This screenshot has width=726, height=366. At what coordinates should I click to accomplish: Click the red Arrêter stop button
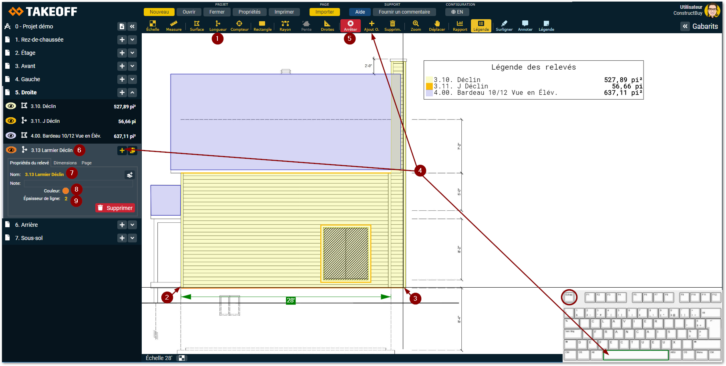point(350,26)
